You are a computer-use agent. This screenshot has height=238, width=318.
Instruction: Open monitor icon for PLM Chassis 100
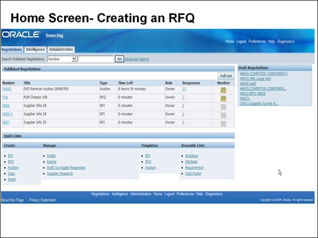[x=223, y=98]
